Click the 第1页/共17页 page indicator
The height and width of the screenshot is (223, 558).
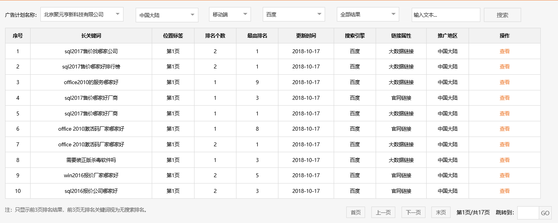pyautogui.click(x=473, y=212)
